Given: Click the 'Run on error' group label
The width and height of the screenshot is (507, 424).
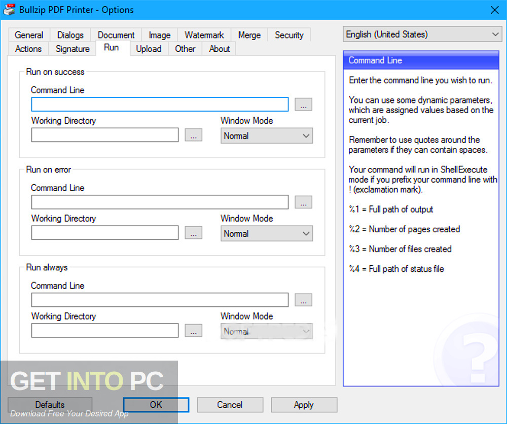Looking at the screenshot, I should [x=48, y=169].
